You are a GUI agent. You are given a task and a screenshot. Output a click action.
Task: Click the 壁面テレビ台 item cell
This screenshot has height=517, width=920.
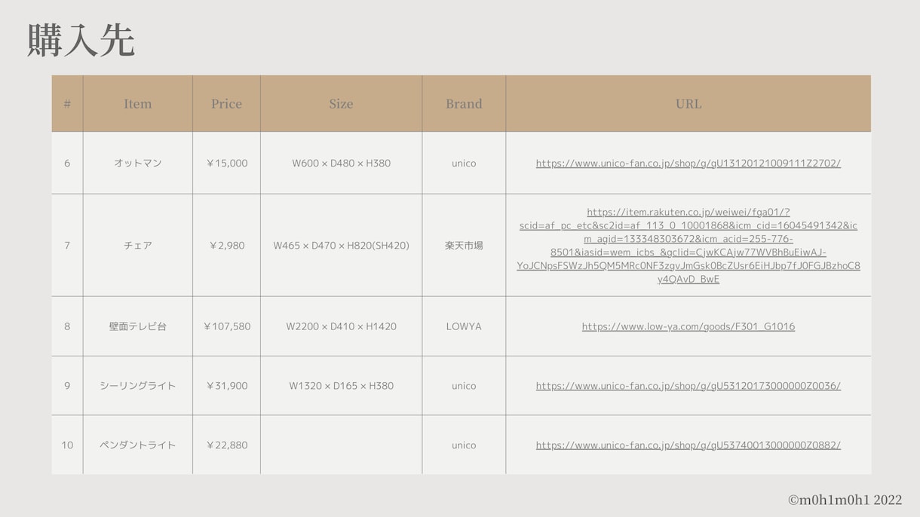[137, 326]
